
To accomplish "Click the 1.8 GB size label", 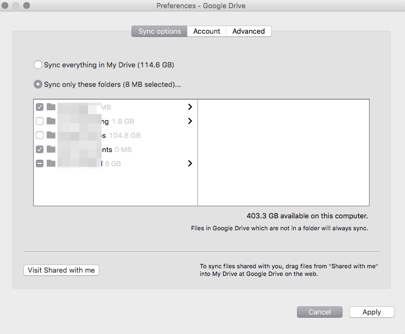I will point(123,122).
